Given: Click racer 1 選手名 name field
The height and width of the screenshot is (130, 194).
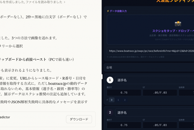Looking at the screenshot, I should click(155, 80).
